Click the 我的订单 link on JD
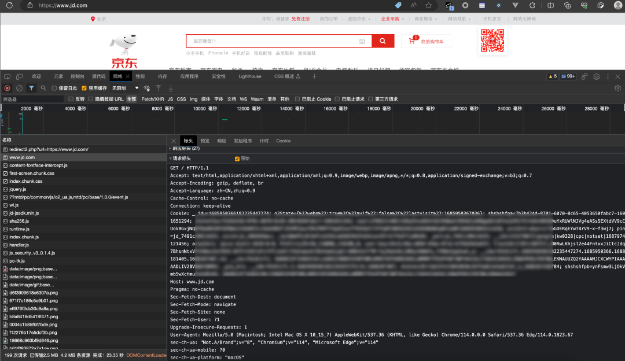The height and width of the screenshot is (361, 625). (329, 19)
